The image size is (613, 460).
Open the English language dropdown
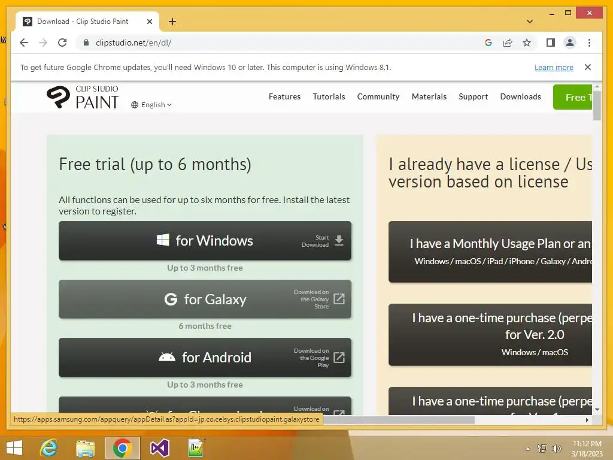pyautogui.click(x=151, y=105)
